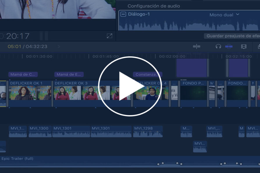This screenshot has height=173, width=260.
Task: Open the filmstrip view icon
Action: tap(243, 46)
